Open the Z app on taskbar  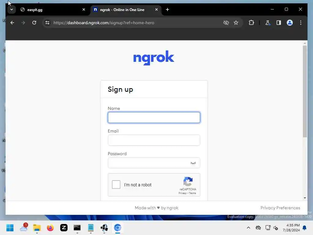64,228
